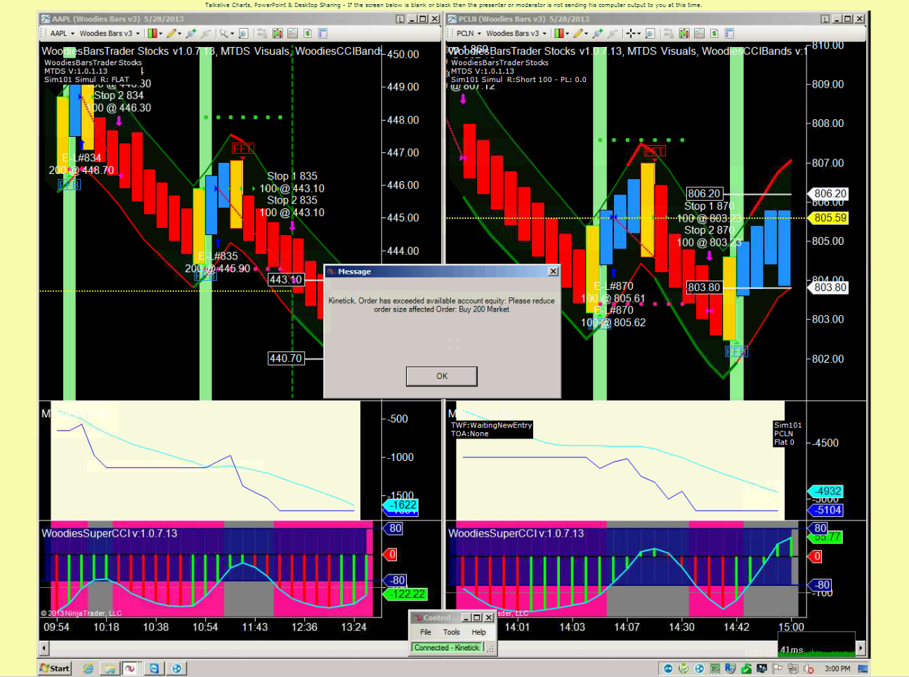Click the 806.20 price marker on PCLN axis
This screenshot has width=909, height=677.
tap(830, 194)
